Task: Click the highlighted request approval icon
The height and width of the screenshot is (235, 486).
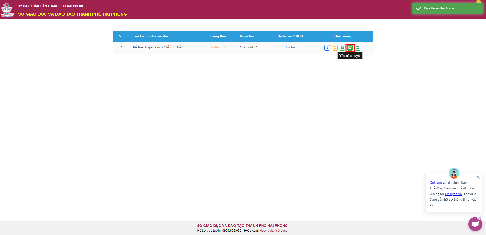Action: pyautogui.click(x=350, y=48)
